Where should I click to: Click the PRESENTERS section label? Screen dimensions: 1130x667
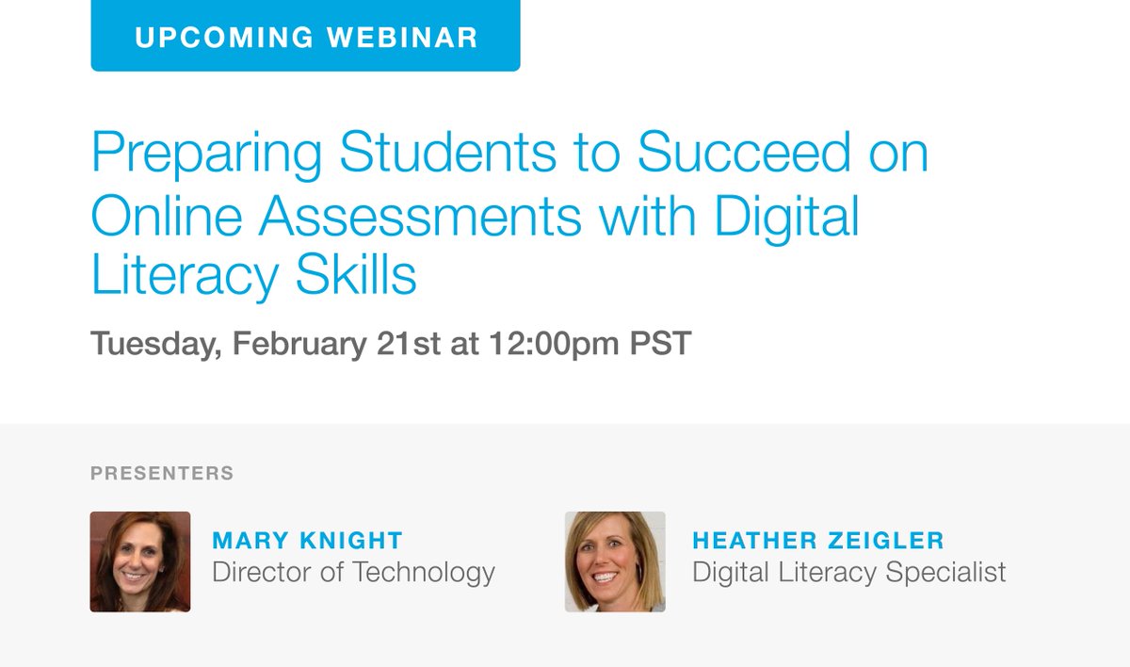pos(162,473)
